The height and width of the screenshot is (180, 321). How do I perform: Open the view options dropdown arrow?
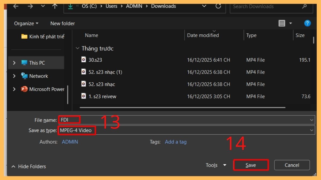pyautogui.click(x=291, y=23)
